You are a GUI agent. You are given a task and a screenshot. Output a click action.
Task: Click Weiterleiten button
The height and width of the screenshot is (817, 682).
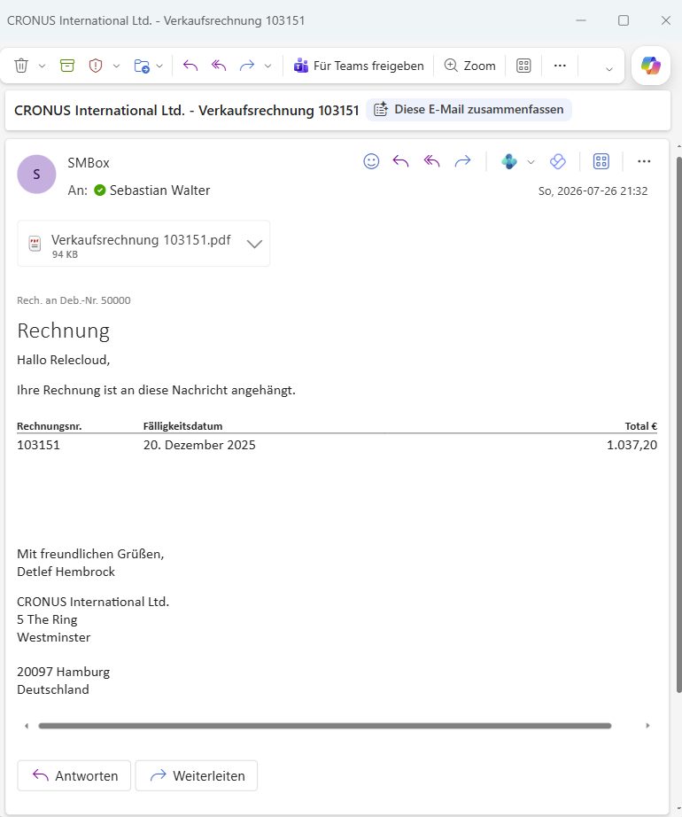pyautogui.click(x=197, y=776)
